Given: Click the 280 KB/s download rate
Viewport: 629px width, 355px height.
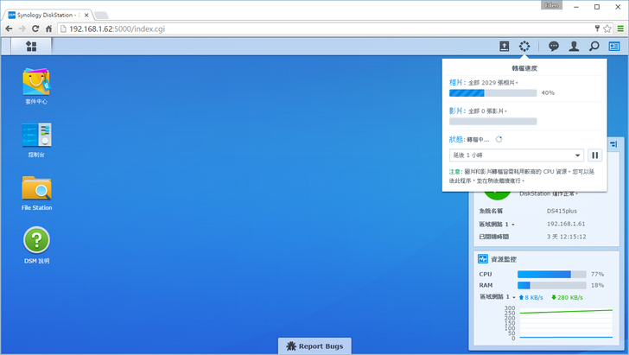Looking at the screenshot, I should coord(567,297).
